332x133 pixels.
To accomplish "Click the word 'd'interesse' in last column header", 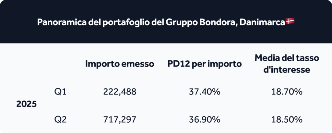I will (x=287, y=70).
